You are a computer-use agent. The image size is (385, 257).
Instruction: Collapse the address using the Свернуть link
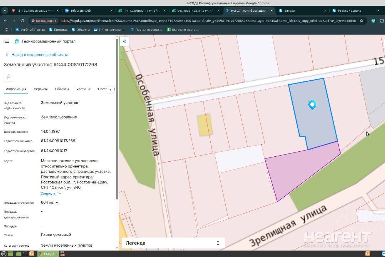pyautogui.click(x=48, y=193)
